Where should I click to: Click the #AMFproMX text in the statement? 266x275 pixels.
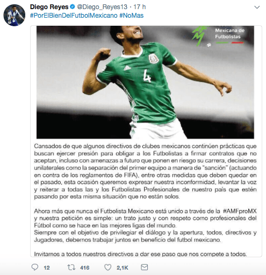click(x=240, y=211)
